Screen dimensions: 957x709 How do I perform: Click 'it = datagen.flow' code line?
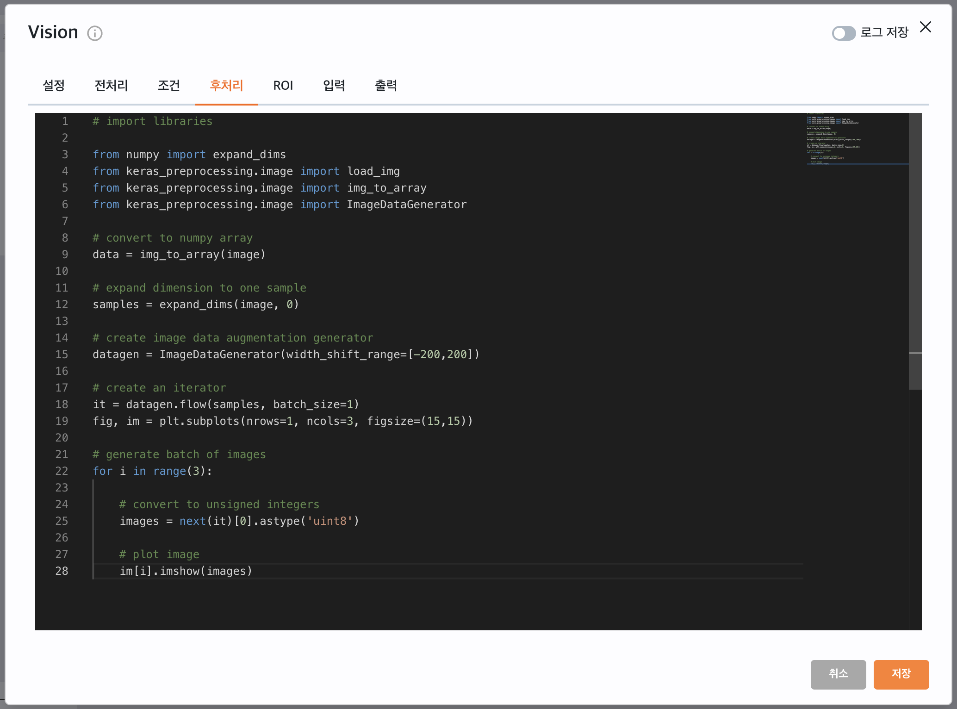(x=226, y=404)
